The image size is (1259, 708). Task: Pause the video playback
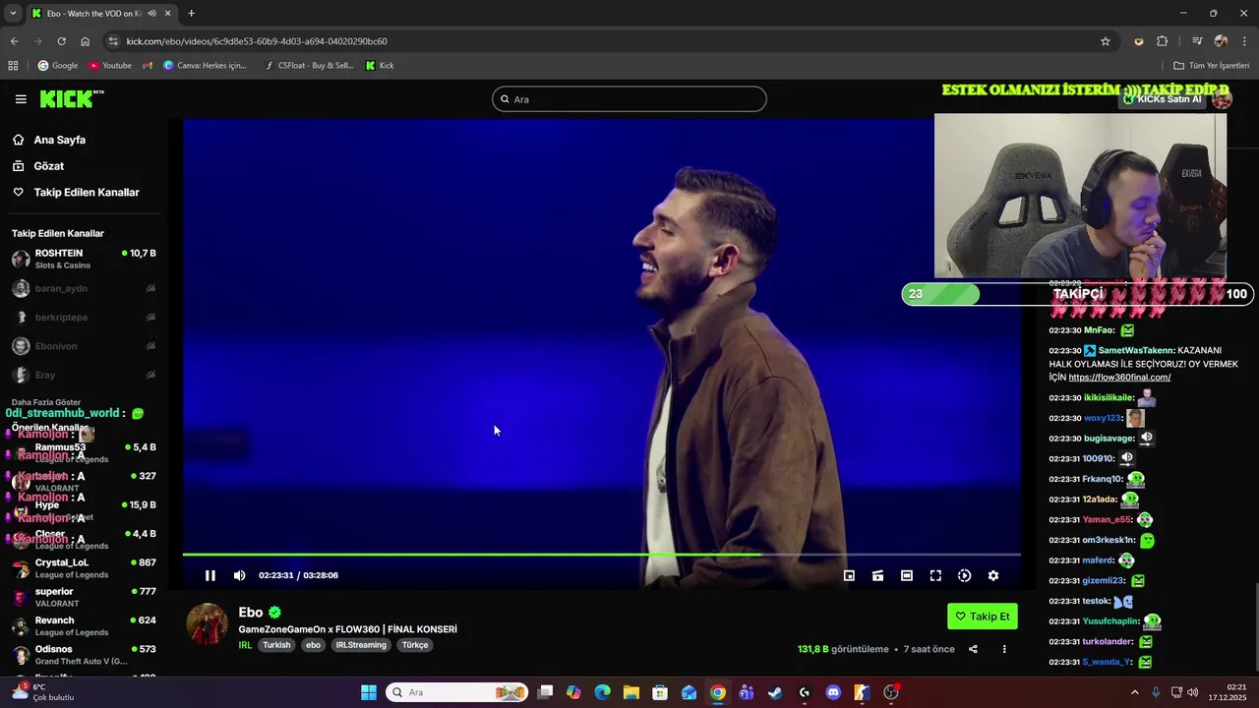[210, 575]
